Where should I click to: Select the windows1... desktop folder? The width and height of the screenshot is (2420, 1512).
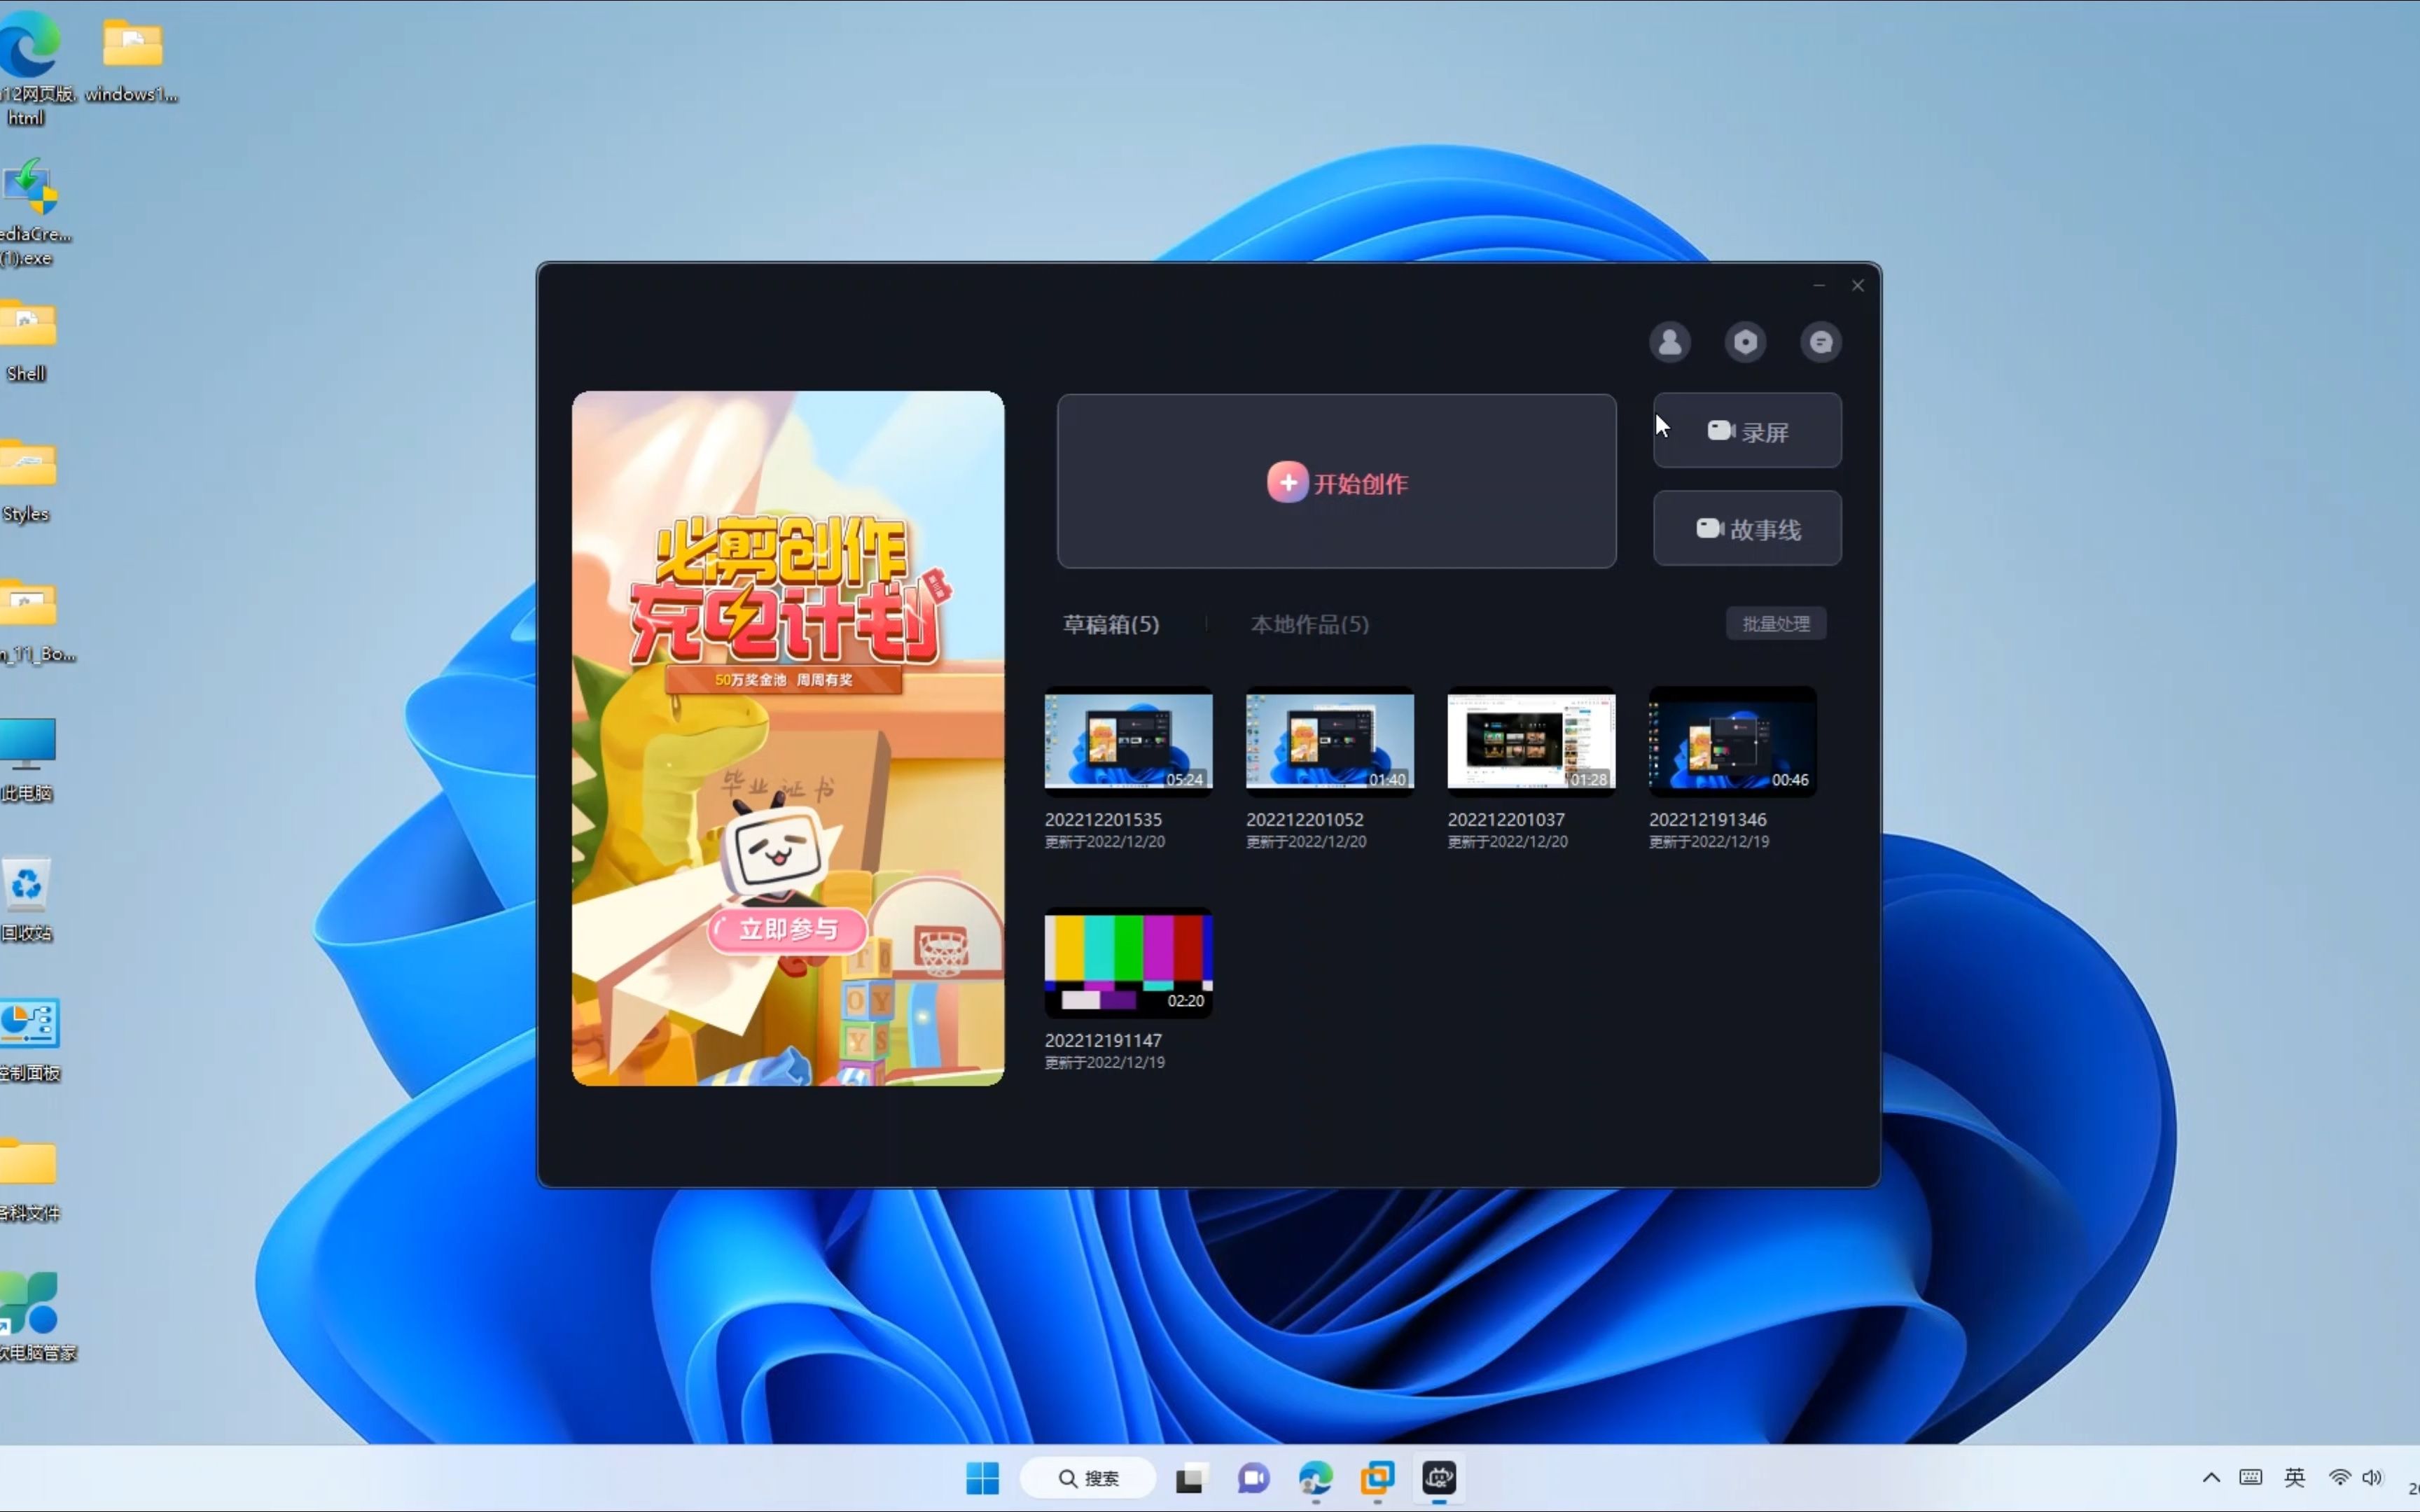tap(132, 60)
